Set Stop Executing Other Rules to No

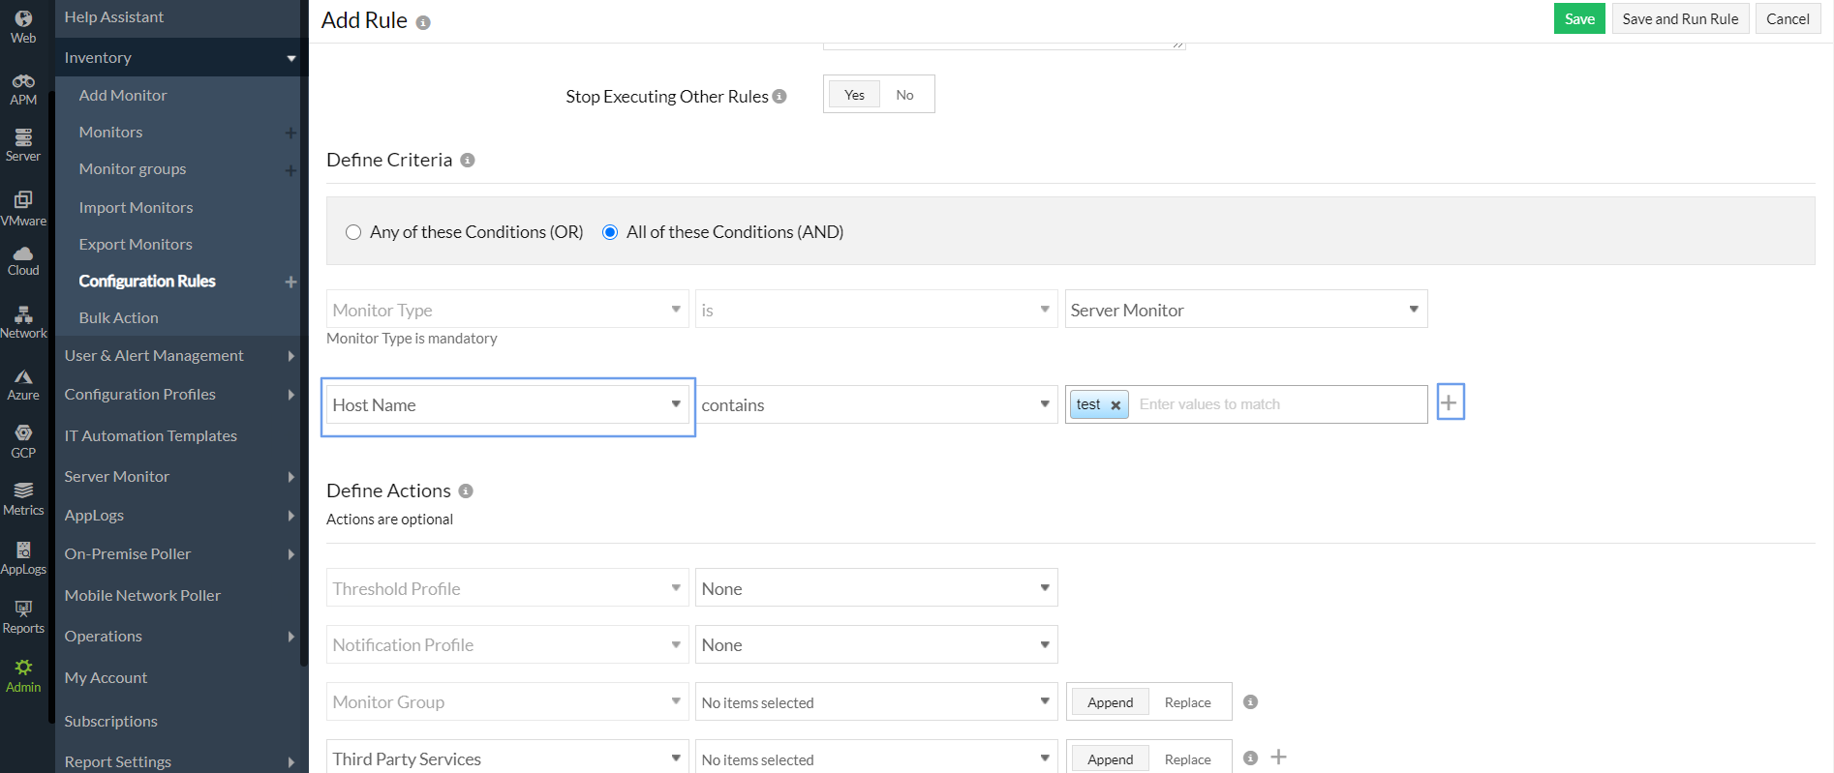tap(904, 95)
